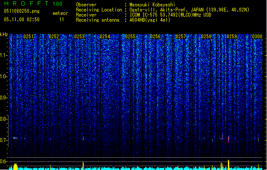Click the date stamp 05.11.08 02:50
The image size is (267, 170).
(x=22, y=20)
